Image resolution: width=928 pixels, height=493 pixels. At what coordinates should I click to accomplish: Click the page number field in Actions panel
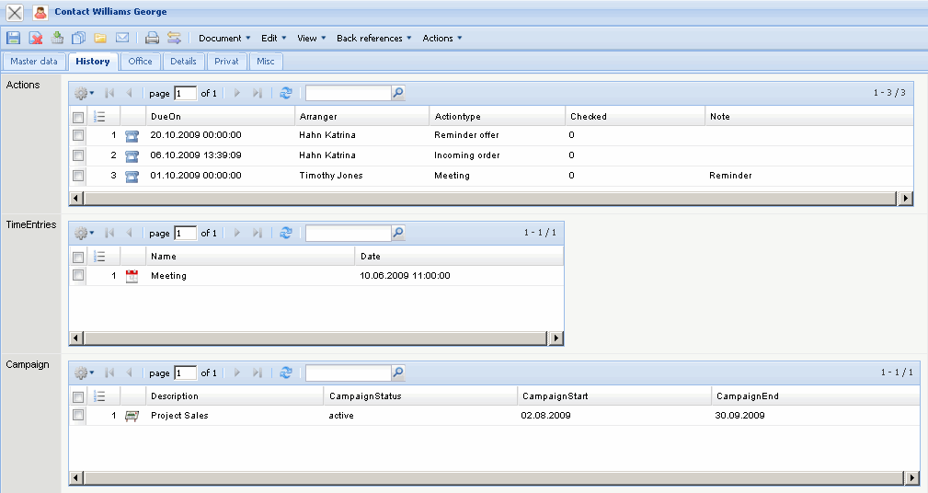(x=185, y=93)
